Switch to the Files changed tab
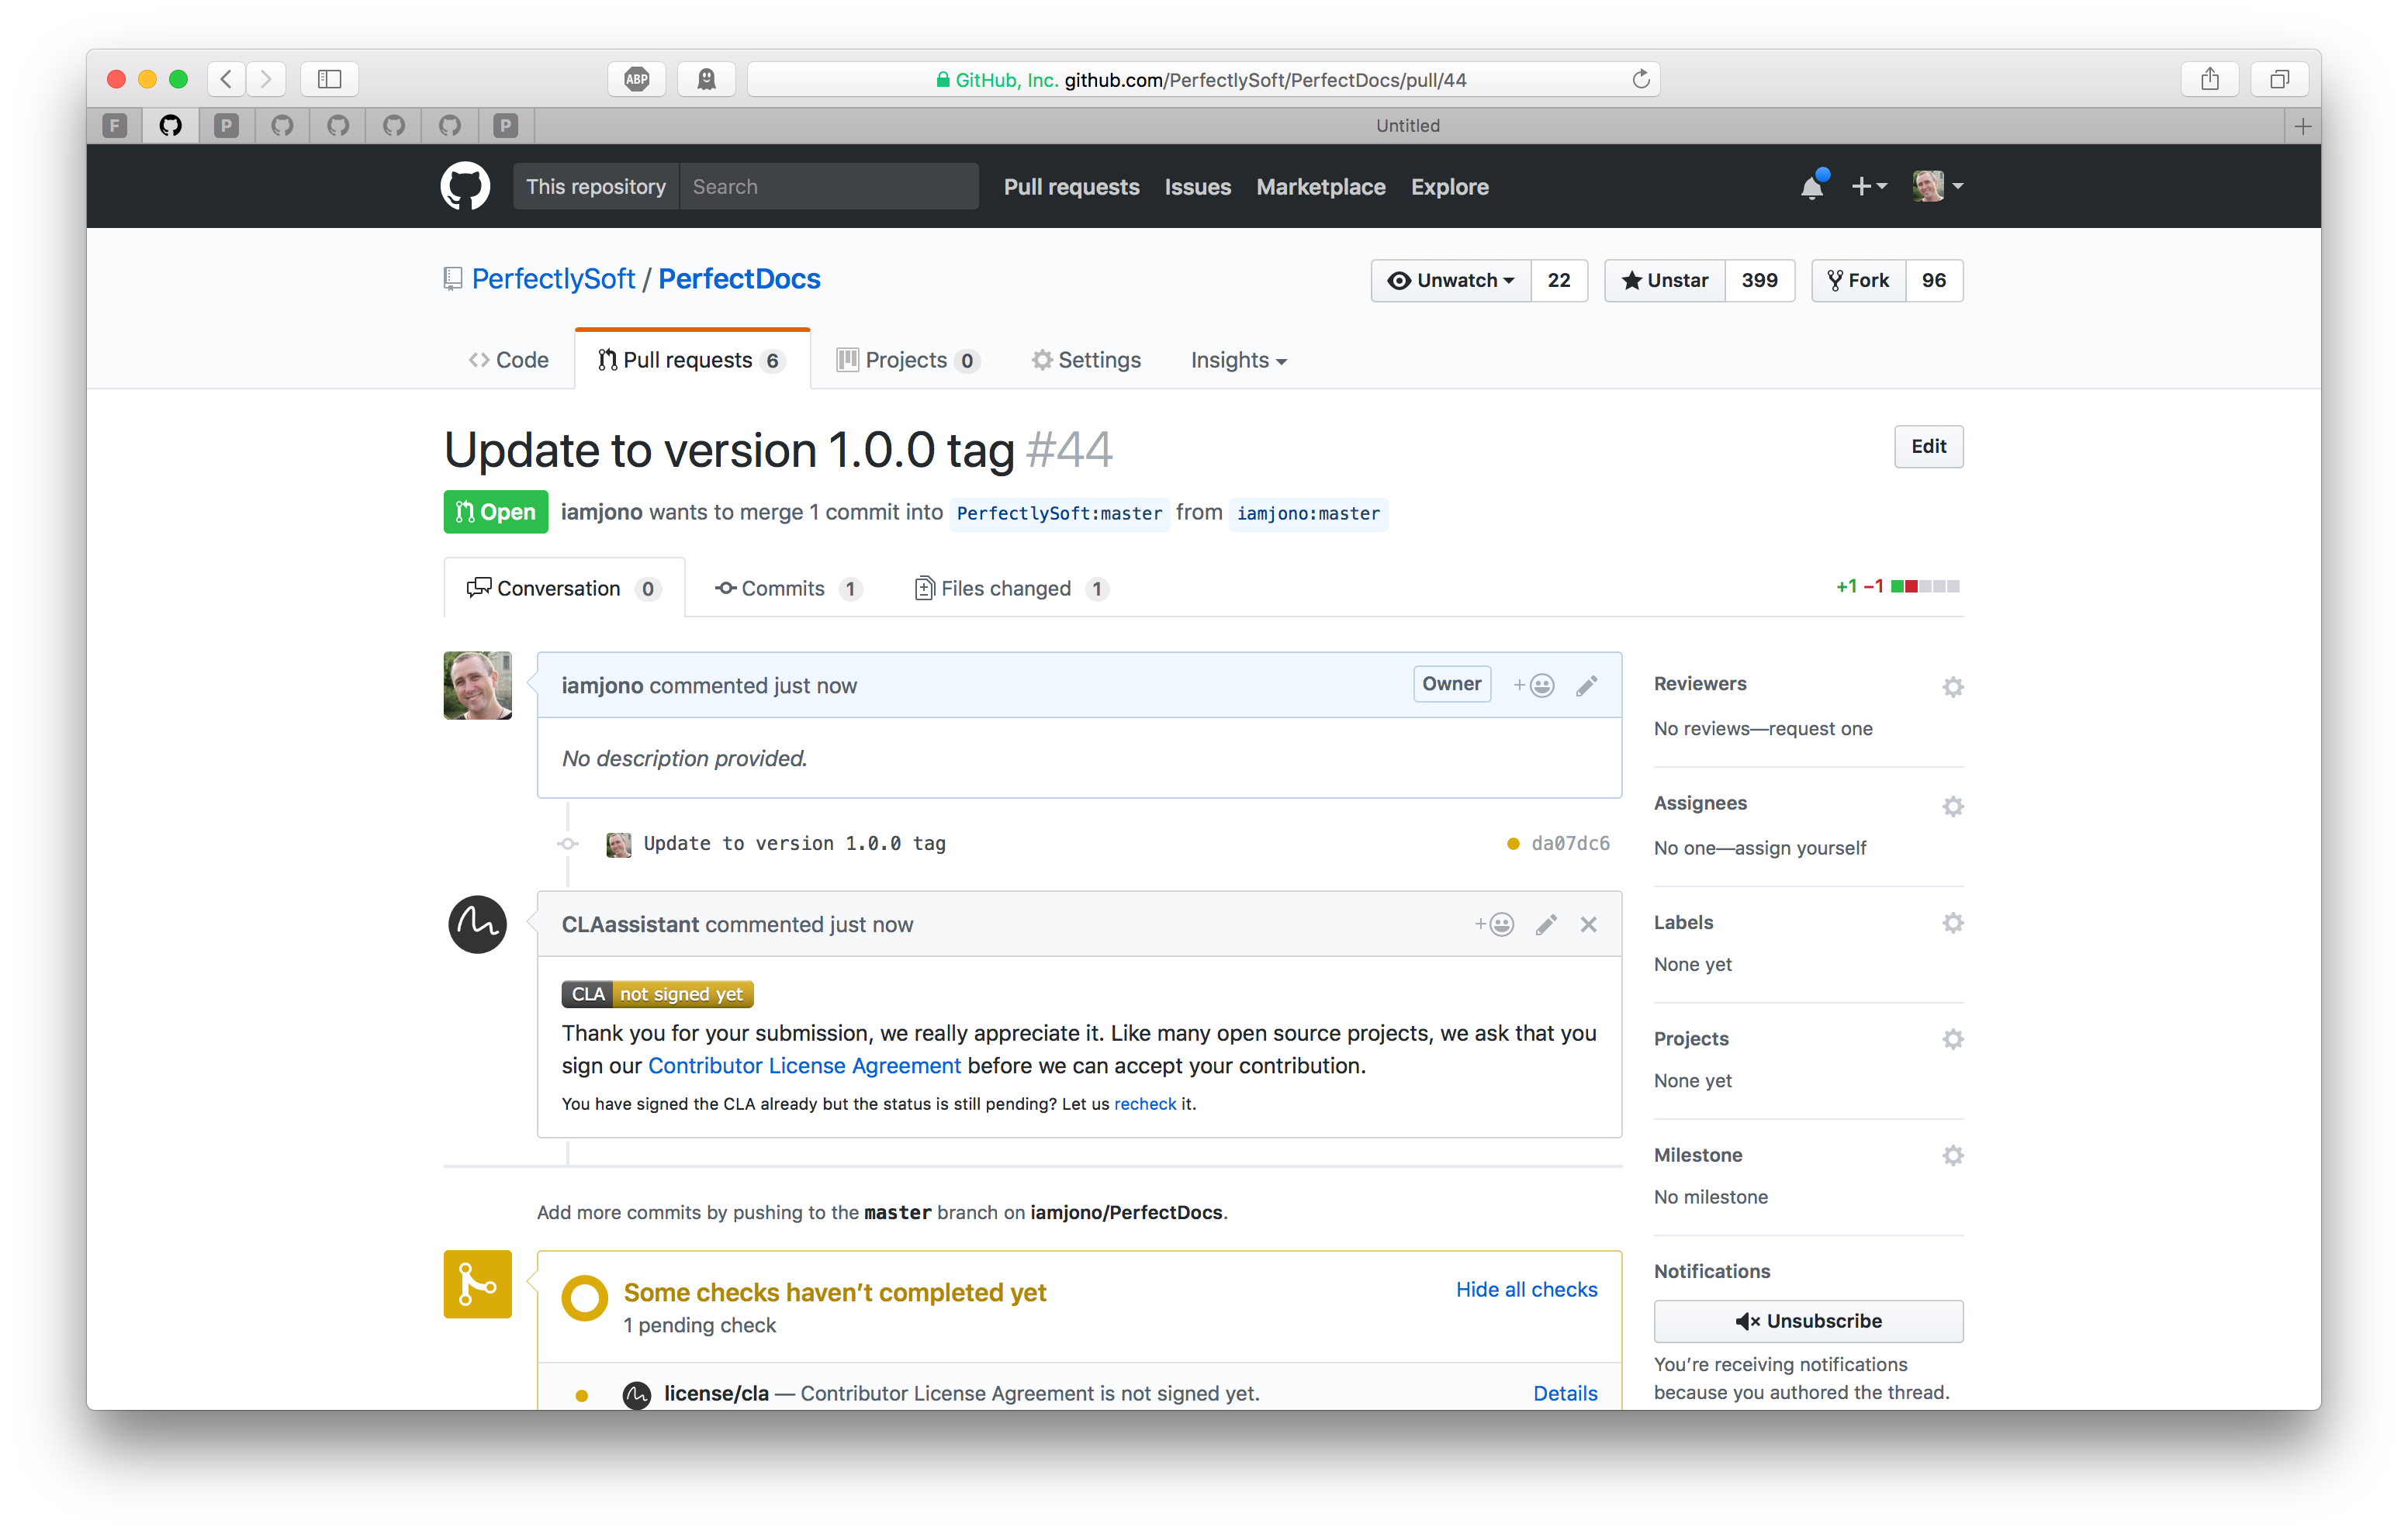This screenshot has width=2408, height=1534. [1006, 588]
